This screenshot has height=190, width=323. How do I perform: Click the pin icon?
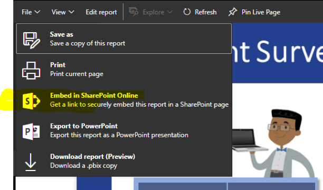(x=233, y=12)
